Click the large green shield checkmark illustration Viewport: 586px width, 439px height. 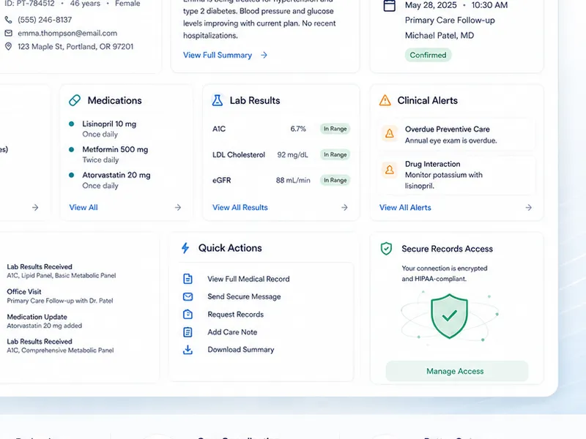click(449, 316)
